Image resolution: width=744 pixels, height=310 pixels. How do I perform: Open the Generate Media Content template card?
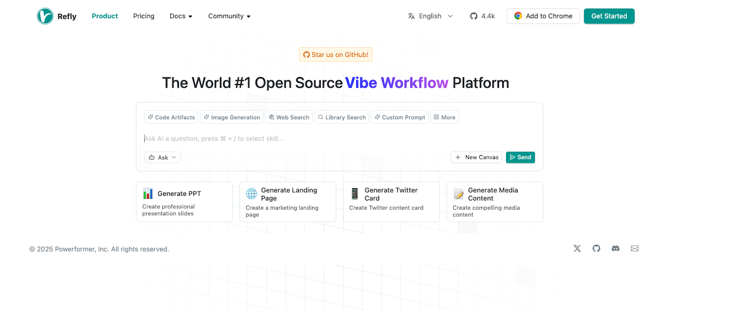click(495, 202)
